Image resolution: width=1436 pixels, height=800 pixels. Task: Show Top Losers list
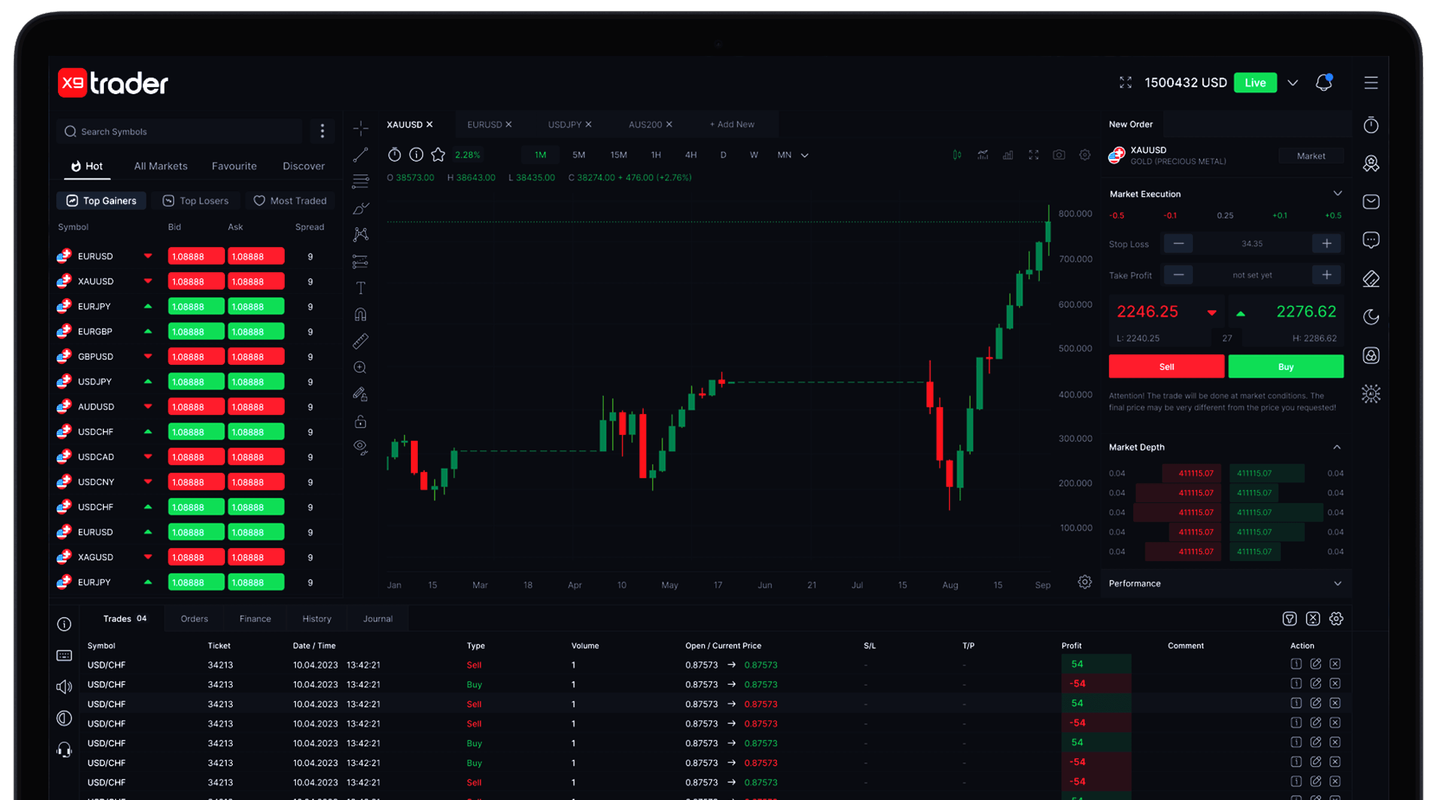point(196,201)
